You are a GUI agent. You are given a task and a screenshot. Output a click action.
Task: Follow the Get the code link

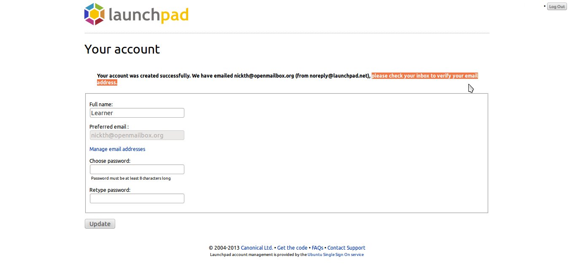click(292, 248)
